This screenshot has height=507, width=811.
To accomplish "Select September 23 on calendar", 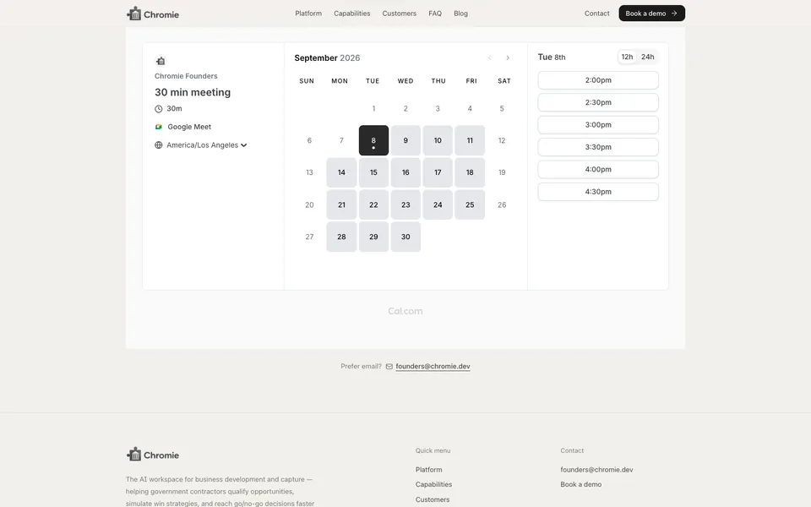I will [405, 204].
